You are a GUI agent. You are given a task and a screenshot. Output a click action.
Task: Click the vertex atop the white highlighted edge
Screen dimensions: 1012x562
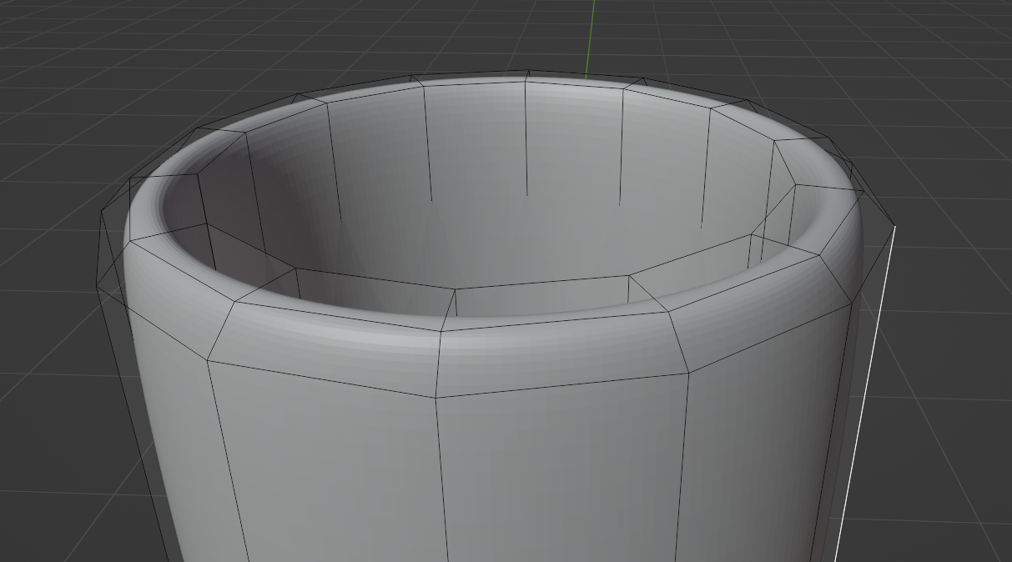tap(895, 225)
